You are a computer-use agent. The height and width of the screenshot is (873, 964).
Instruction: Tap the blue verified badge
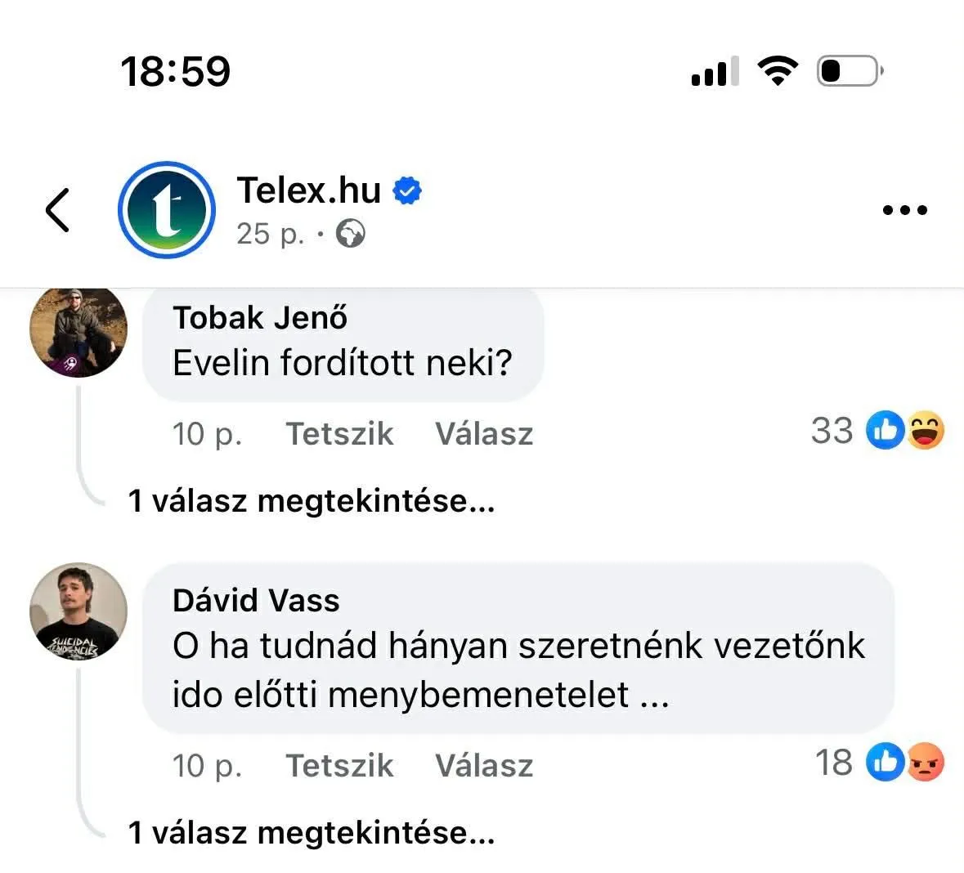pos(407,190)
